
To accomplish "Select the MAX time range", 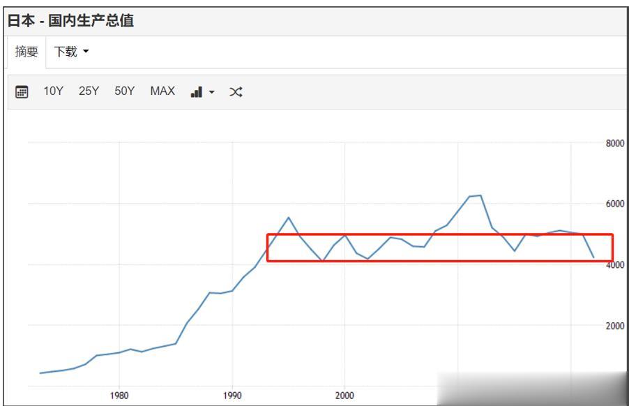I will (162, 91).
